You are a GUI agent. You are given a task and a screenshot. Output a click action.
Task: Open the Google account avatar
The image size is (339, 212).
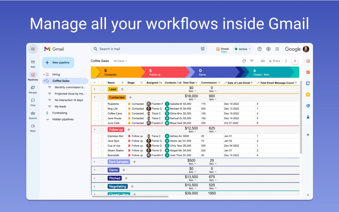pyautogui.click(x=306, y=49)
